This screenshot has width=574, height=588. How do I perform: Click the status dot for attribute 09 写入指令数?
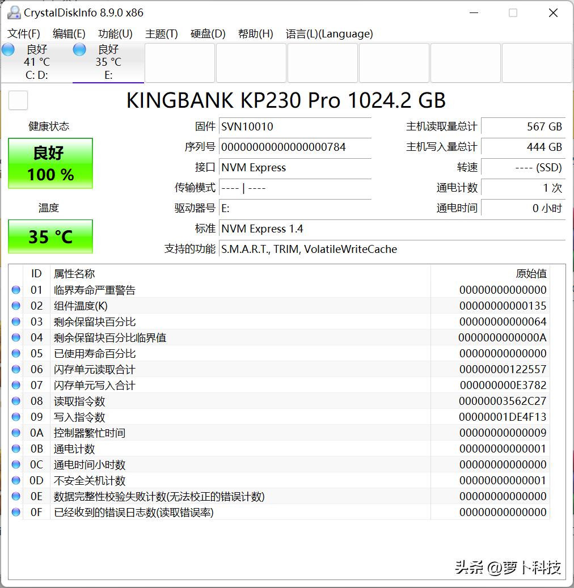pyautogui.click(x=16, y=417)
